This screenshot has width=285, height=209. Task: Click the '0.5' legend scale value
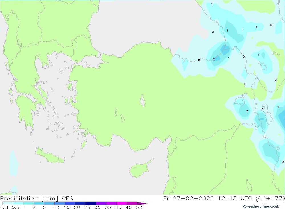point(15,207)
